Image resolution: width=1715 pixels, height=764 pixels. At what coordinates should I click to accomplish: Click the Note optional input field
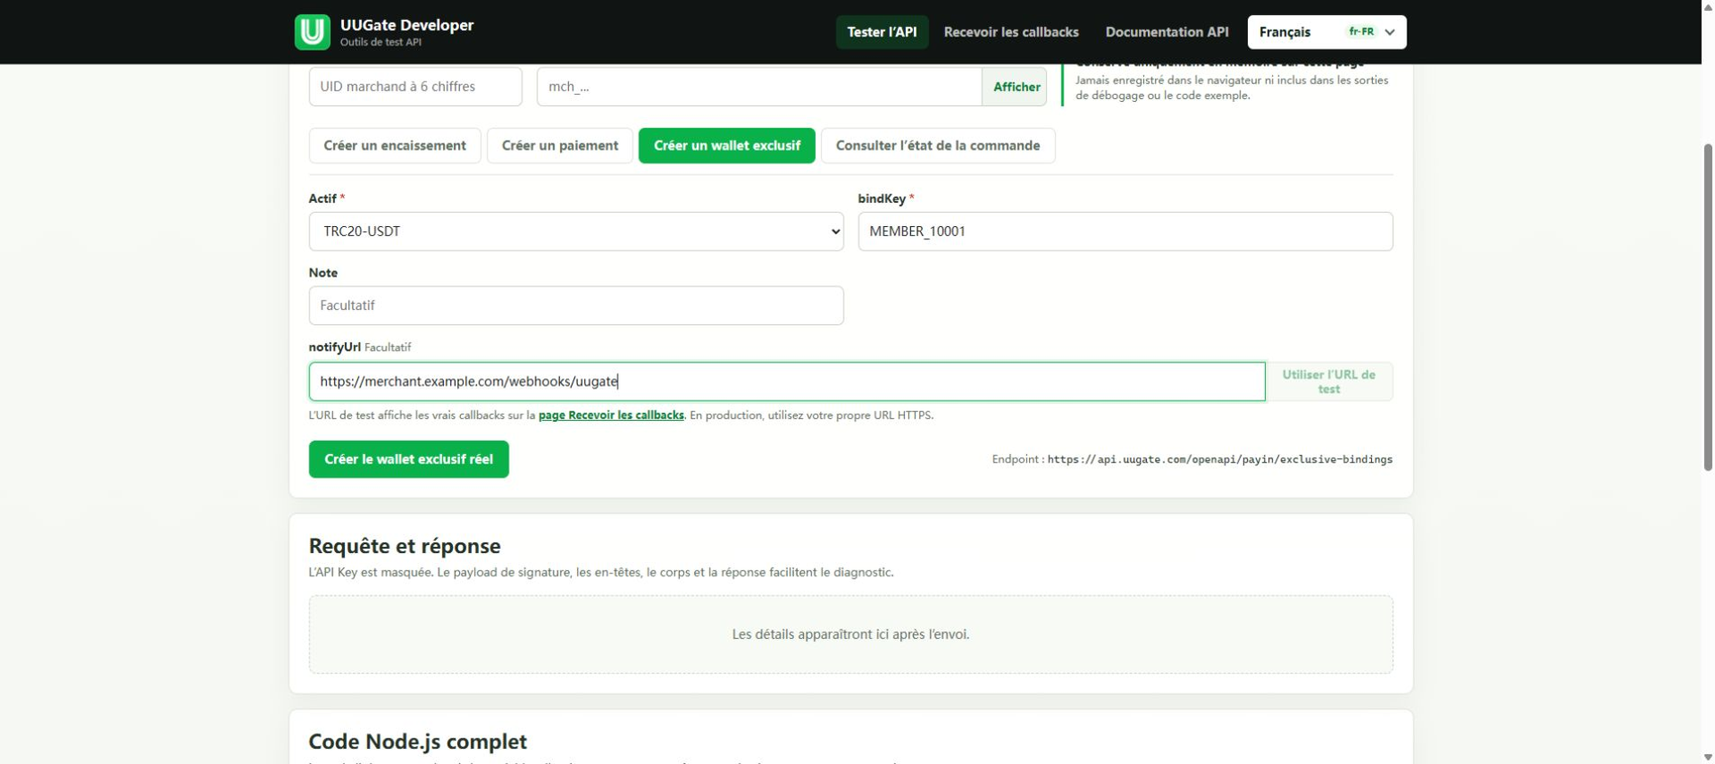(x=576, y=306)
